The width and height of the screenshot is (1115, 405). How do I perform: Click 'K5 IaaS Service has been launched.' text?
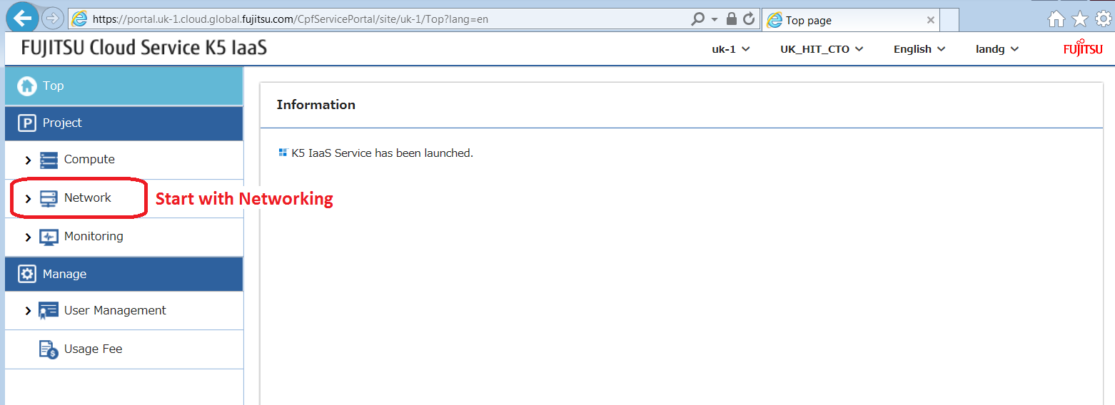tap(383, 153)
